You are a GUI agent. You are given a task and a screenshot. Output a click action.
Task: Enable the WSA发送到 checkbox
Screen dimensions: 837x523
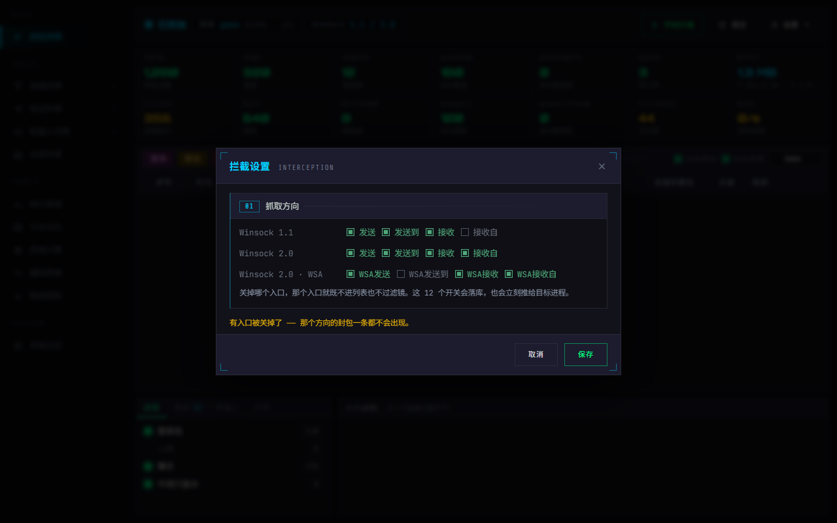pyautogui.click(x=401, y=274)
